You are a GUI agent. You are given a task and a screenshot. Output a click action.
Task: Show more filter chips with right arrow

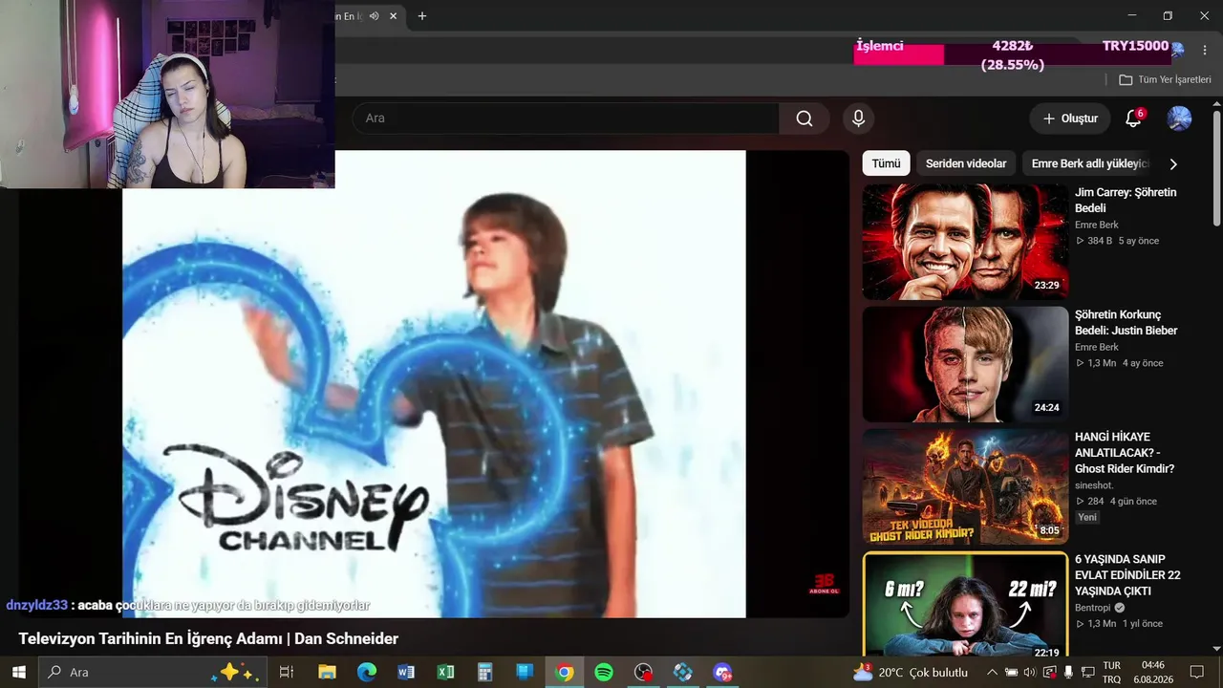1173,163
